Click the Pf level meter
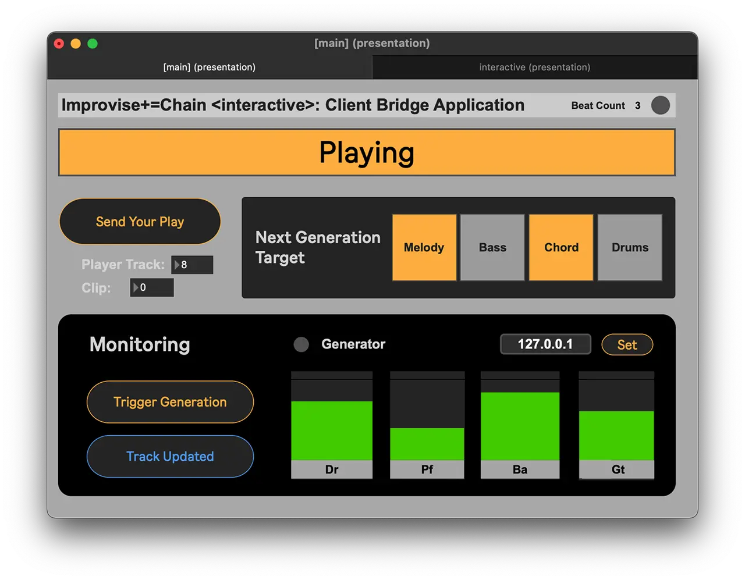 pyautogui.click(x=427, y=419)
